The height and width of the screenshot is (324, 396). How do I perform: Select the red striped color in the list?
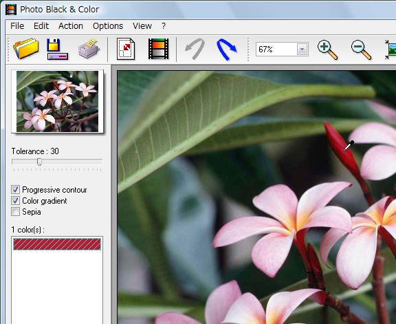coord(57,244)
